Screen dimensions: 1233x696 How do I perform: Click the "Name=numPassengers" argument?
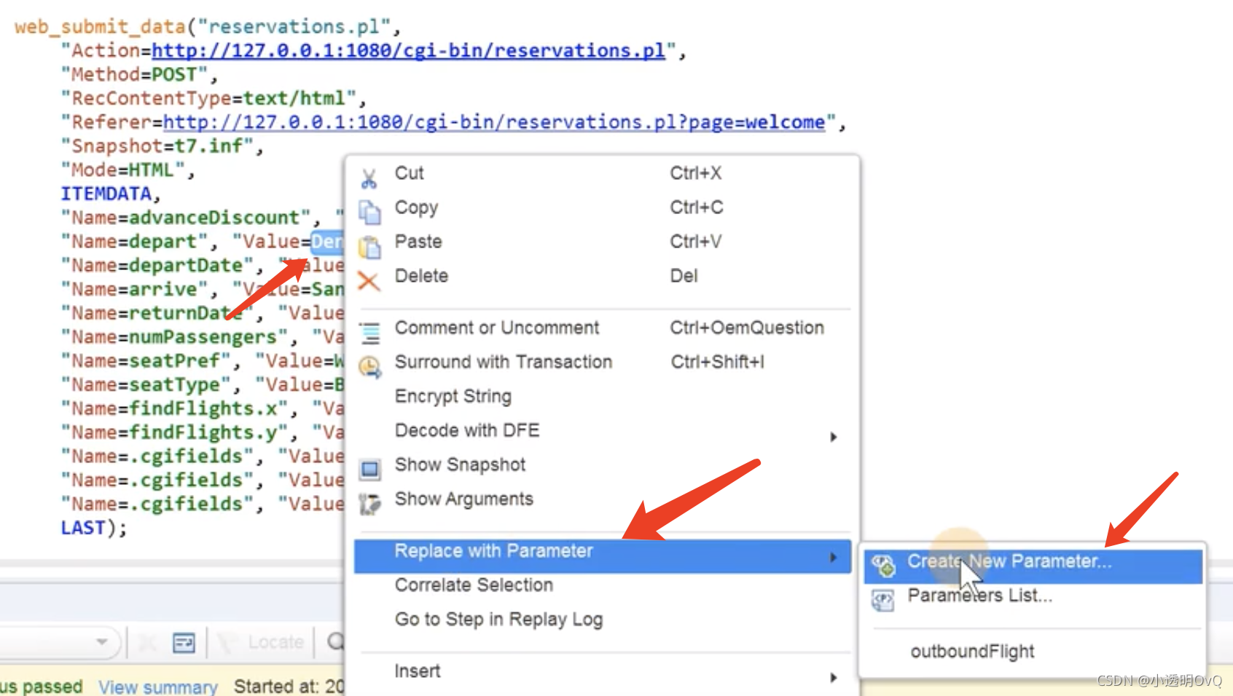pos(174,337)
